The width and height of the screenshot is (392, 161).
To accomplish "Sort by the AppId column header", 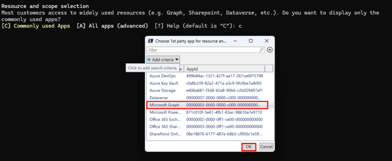I will [224, 69].
